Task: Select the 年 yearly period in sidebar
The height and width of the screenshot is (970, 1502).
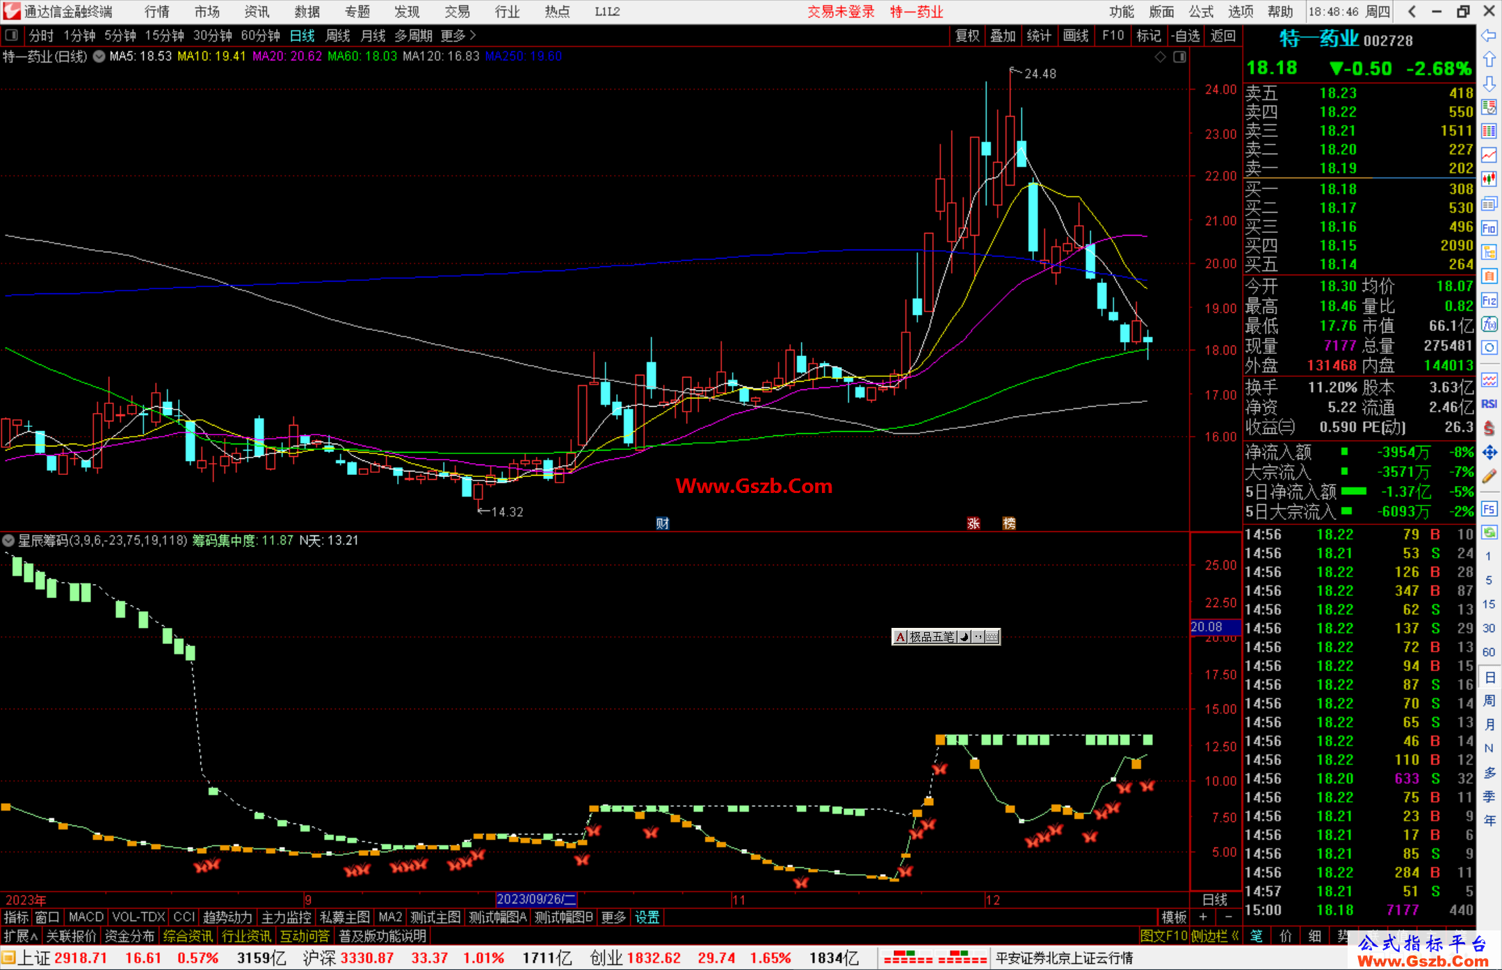Action: (1489, 821)
